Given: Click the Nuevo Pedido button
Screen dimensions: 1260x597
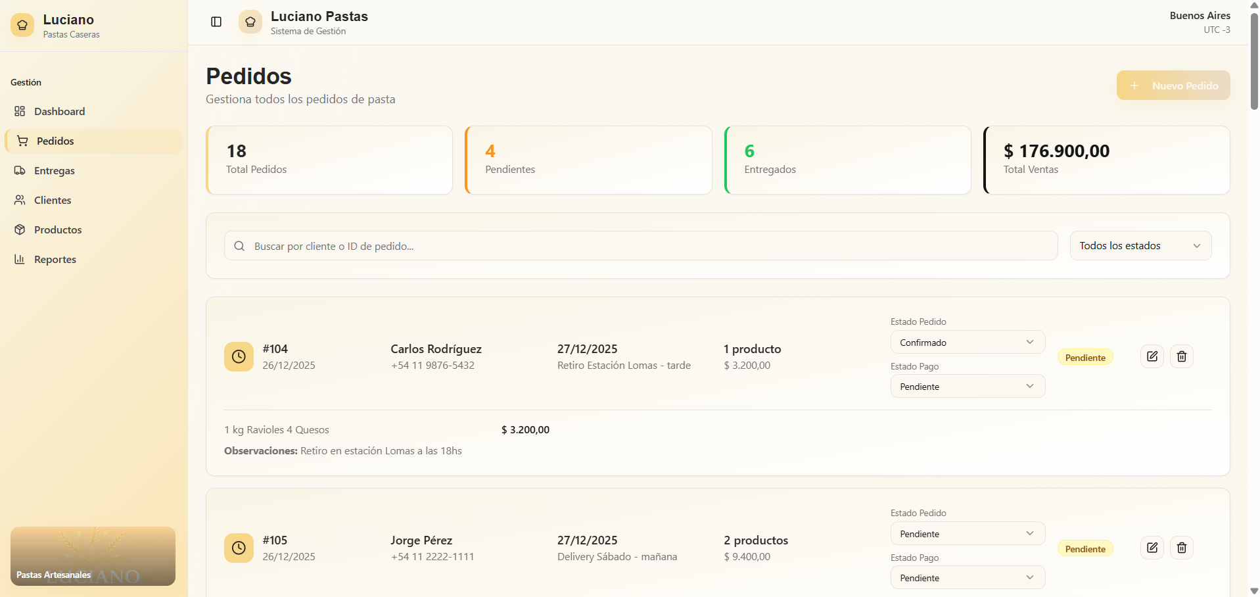Looking at the screenshot, I should point(1173,85).
